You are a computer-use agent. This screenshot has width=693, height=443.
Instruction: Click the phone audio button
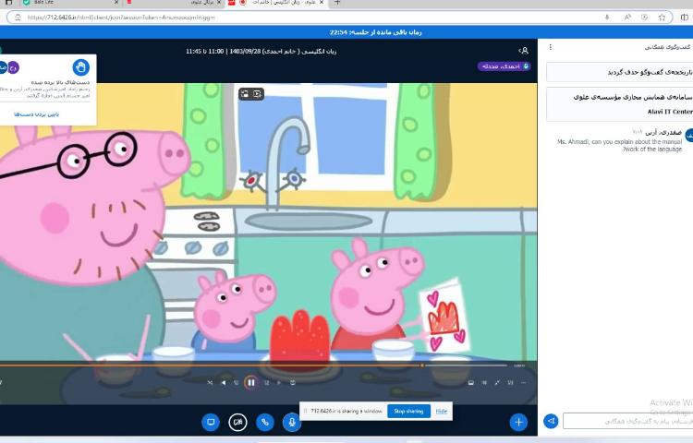coord(265,422)
